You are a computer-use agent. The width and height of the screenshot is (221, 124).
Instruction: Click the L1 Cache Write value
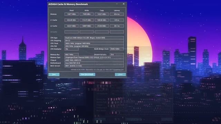87,20
